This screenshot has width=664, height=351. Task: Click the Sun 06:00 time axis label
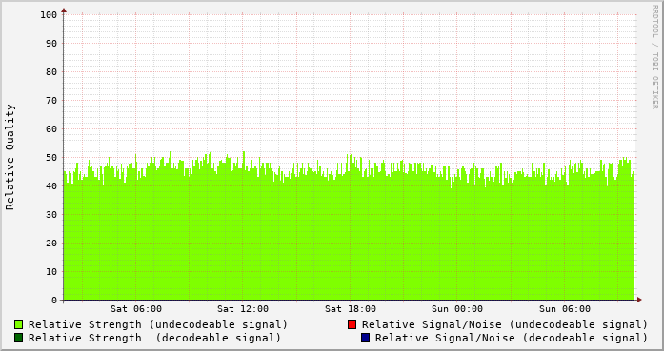coord(565,309)
